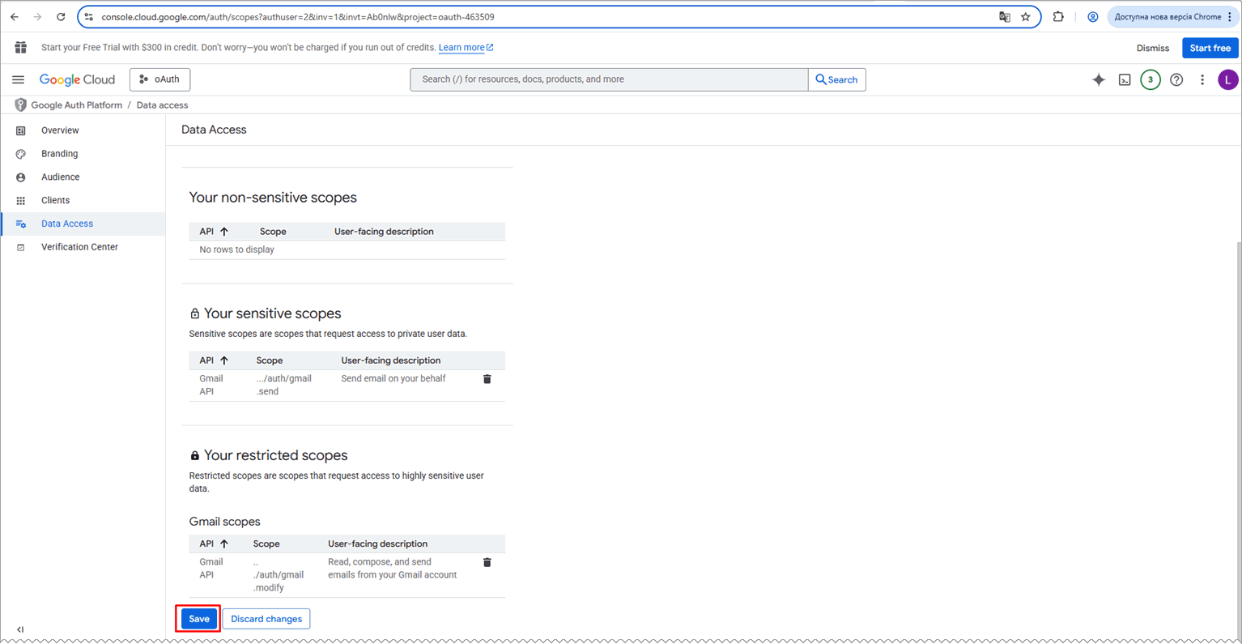1242x644 pixels.
Task: Bookmark this page with star icon
Action: point(1026,17)
